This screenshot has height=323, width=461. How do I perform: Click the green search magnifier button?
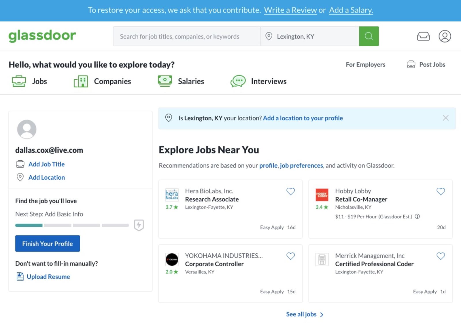(369, 36)
